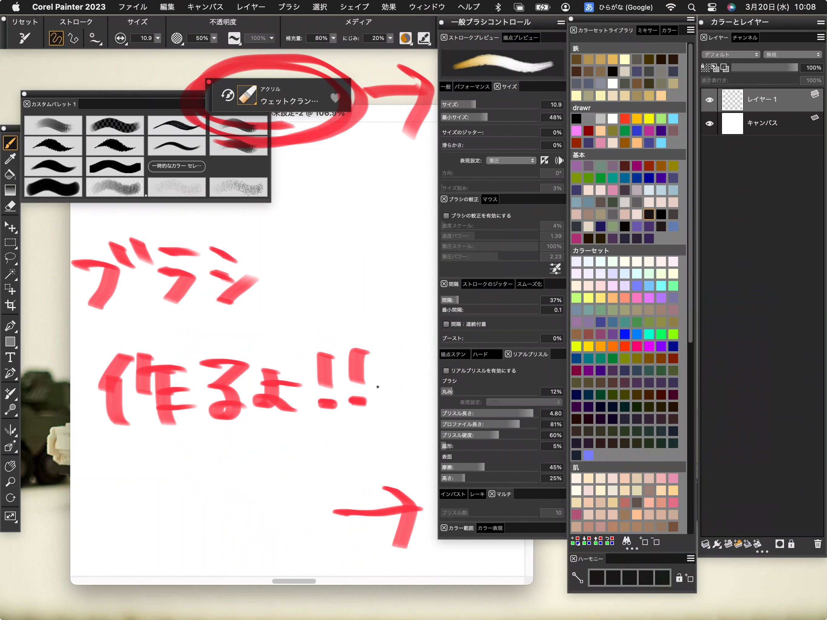
Task: Switch to the Stroke Jitter tab
Action: (x=488, y=284)
